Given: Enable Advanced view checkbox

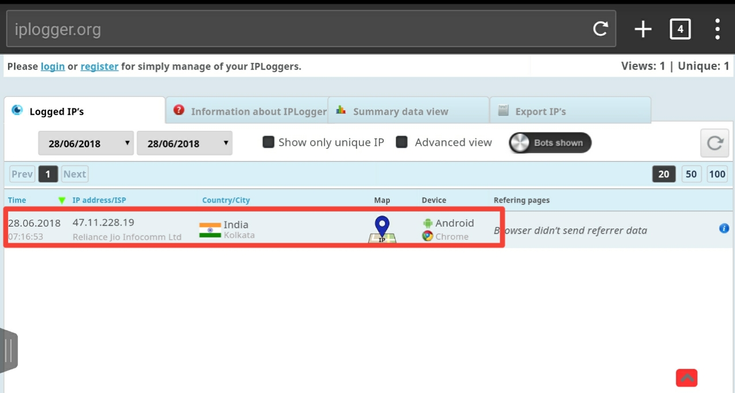Looking at the screenshot, I should coord(402,142).
